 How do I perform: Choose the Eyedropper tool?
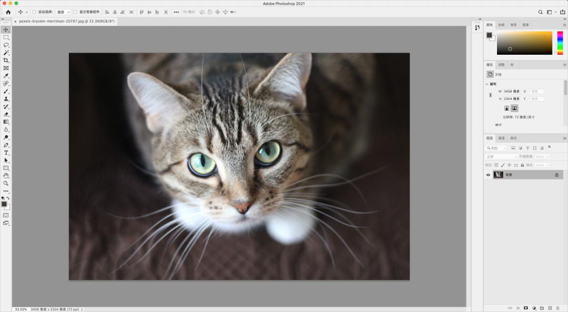6,75
